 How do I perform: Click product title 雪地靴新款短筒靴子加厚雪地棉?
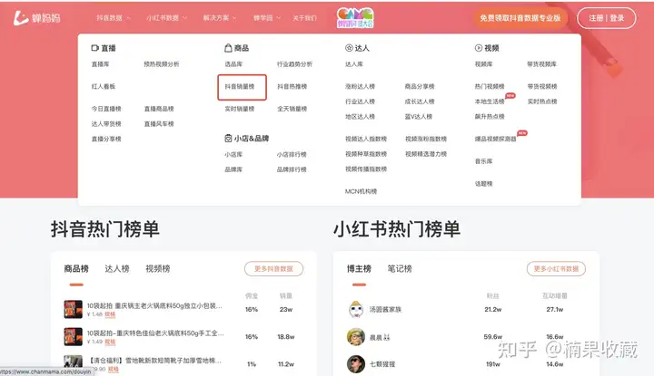(155, 361)
